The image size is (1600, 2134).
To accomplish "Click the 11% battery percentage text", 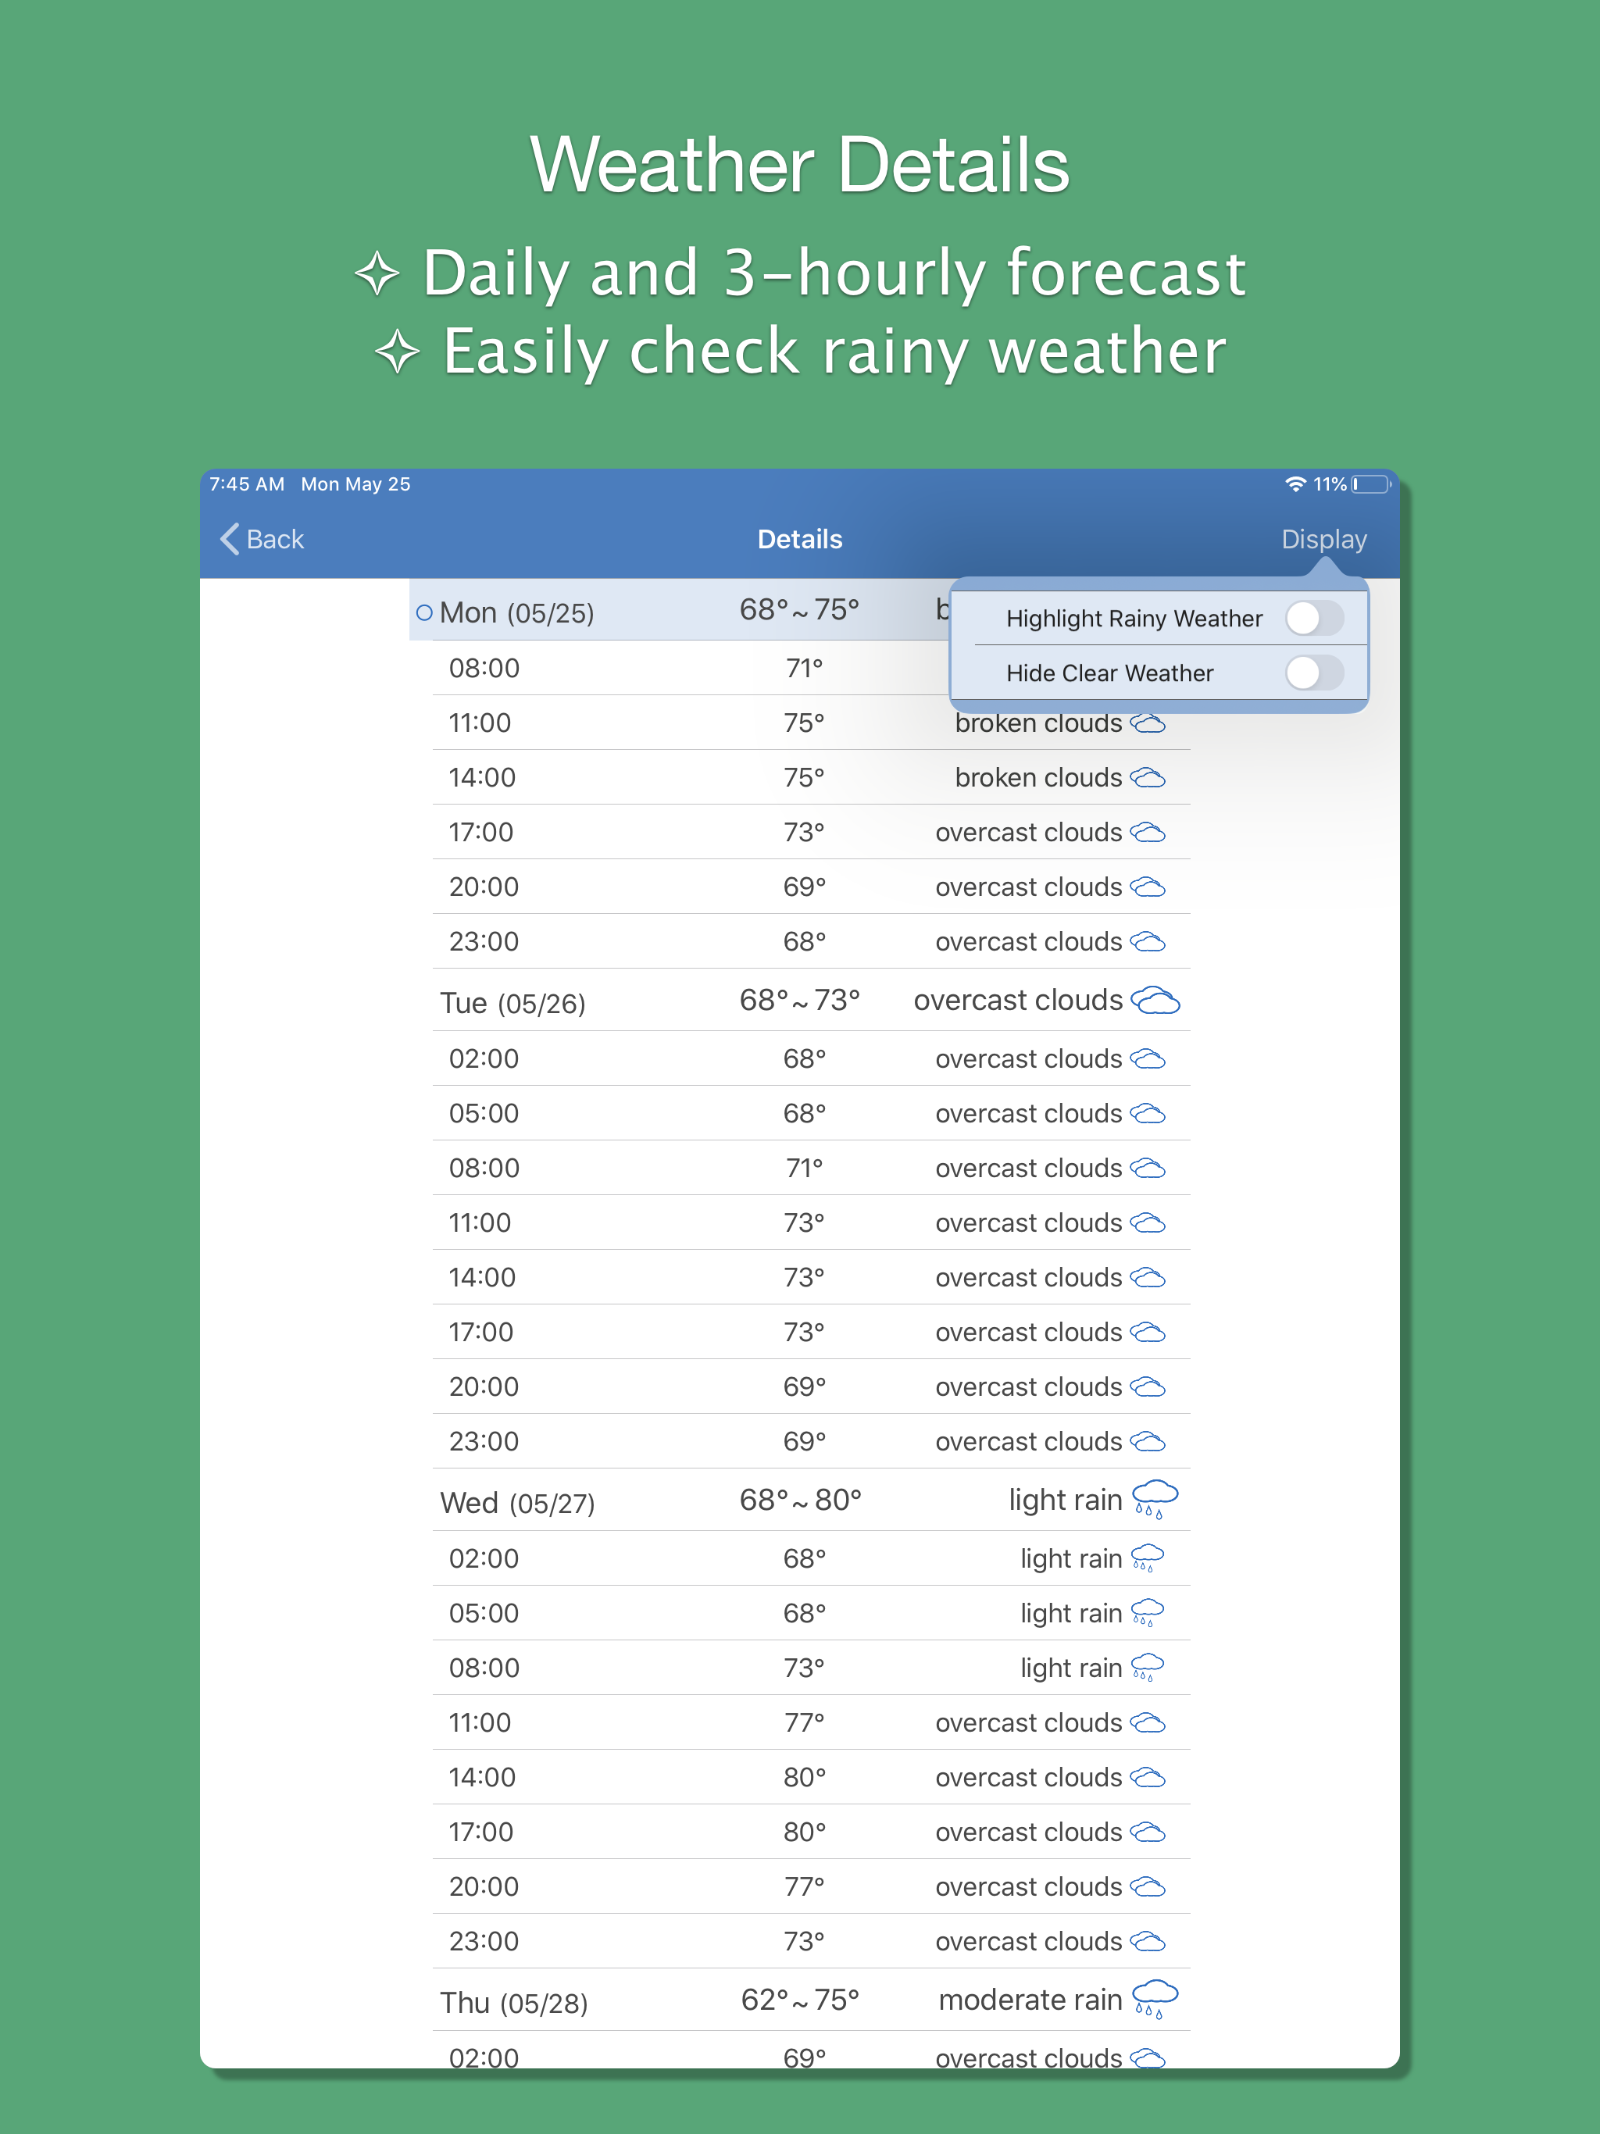I will 1330,484.
